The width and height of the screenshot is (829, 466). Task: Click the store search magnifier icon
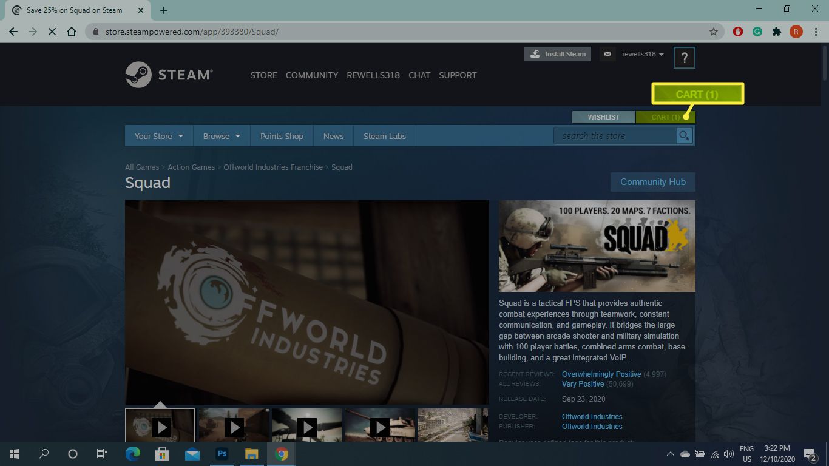pos(684,136)
